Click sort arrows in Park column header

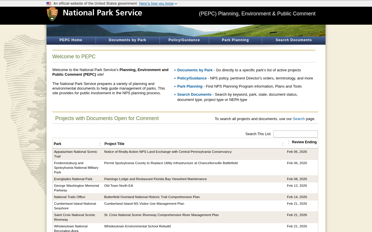tap(100, 144)
